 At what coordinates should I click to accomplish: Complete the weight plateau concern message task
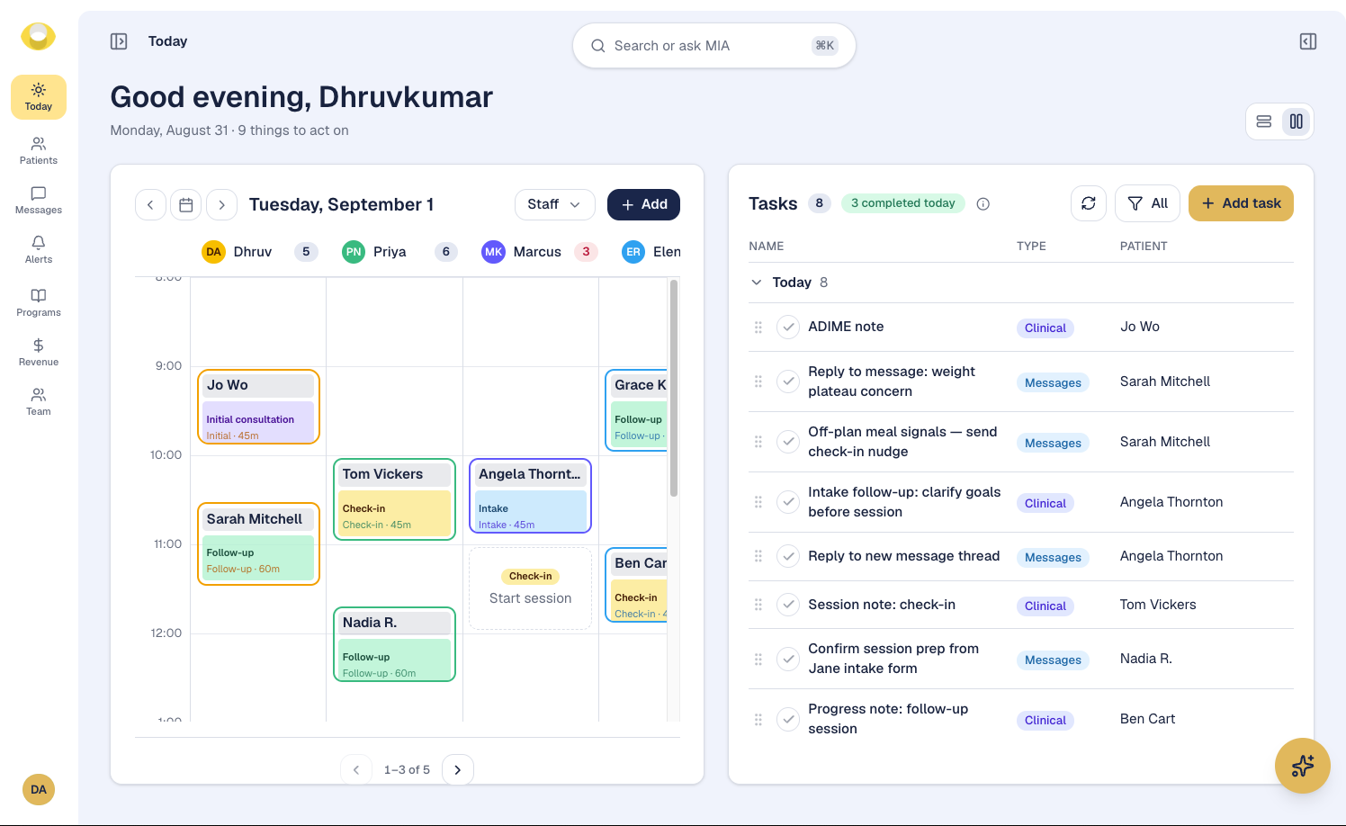tap(788, 382)
